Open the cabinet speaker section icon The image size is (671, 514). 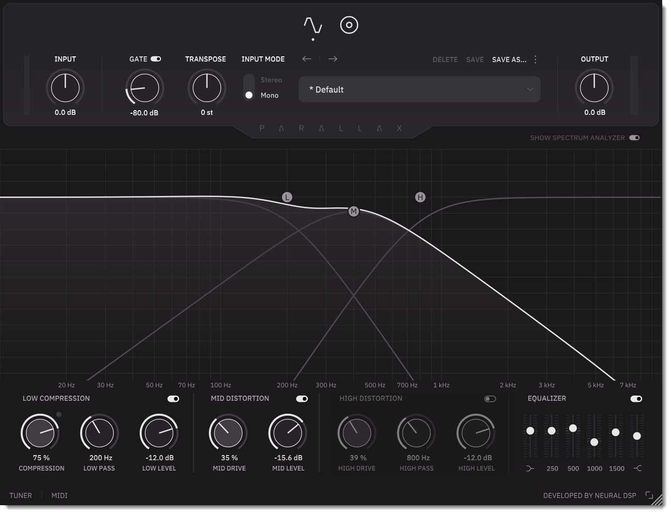point(349,25)
